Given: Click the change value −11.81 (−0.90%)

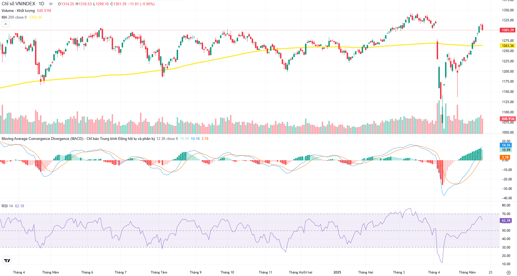Looking at the screenshot, I should pyautogui.click(x=141, y=4).
